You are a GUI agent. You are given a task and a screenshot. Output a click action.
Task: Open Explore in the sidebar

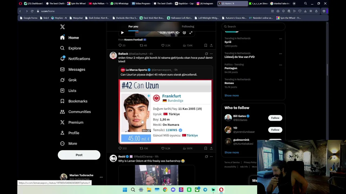[x=71, y=48]
